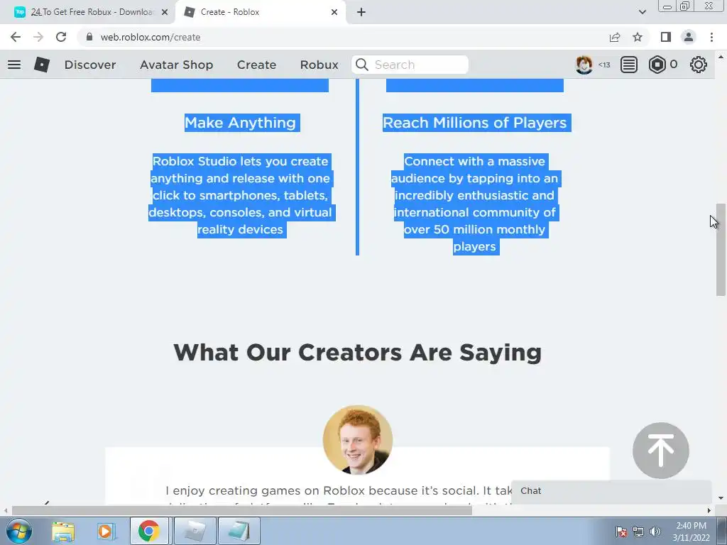
Task: Bookmark this page with star icon
Action: point(638,37)
